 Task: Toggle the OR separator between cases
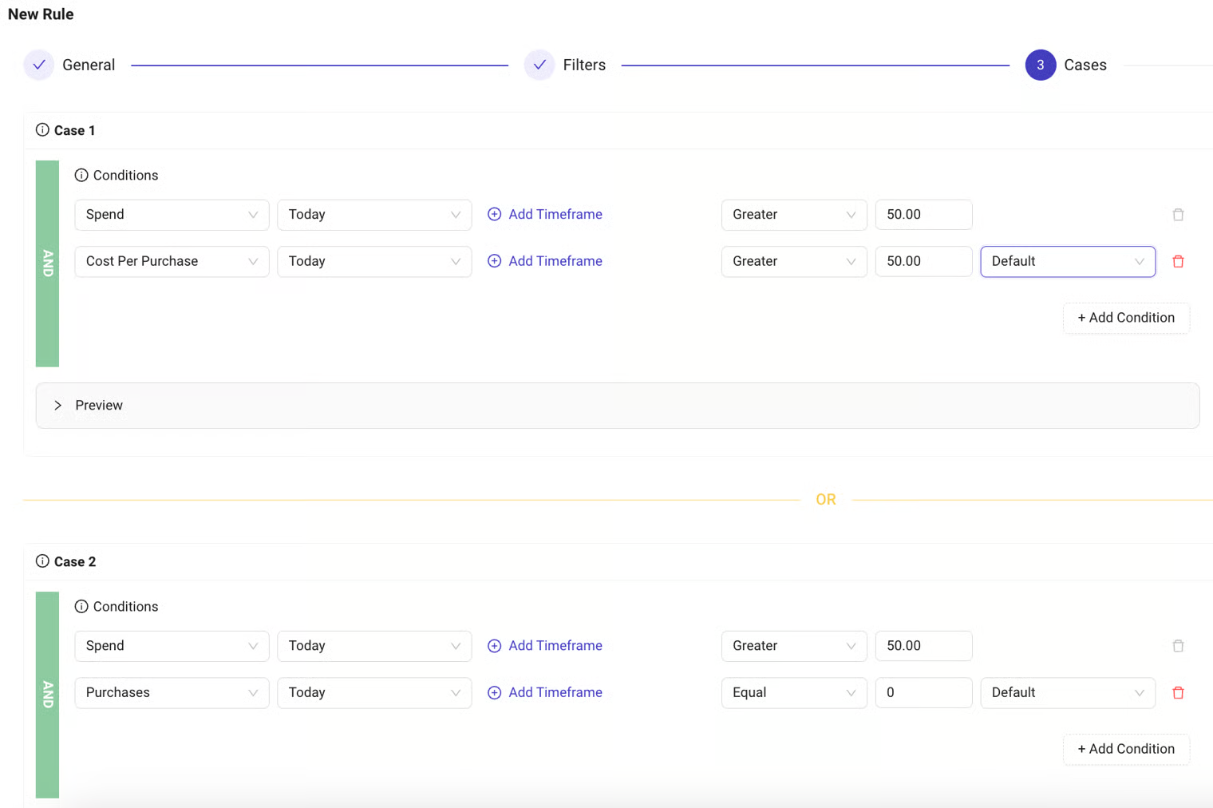(825, 500)
